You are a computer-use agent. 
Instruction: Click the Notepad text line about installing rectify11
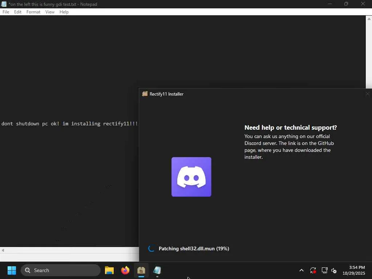(69, 124)
